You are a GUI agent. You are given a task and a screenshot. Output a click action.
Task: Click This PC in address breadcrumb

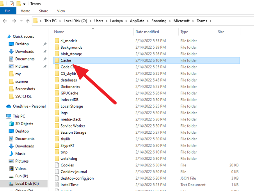[50, 21]
